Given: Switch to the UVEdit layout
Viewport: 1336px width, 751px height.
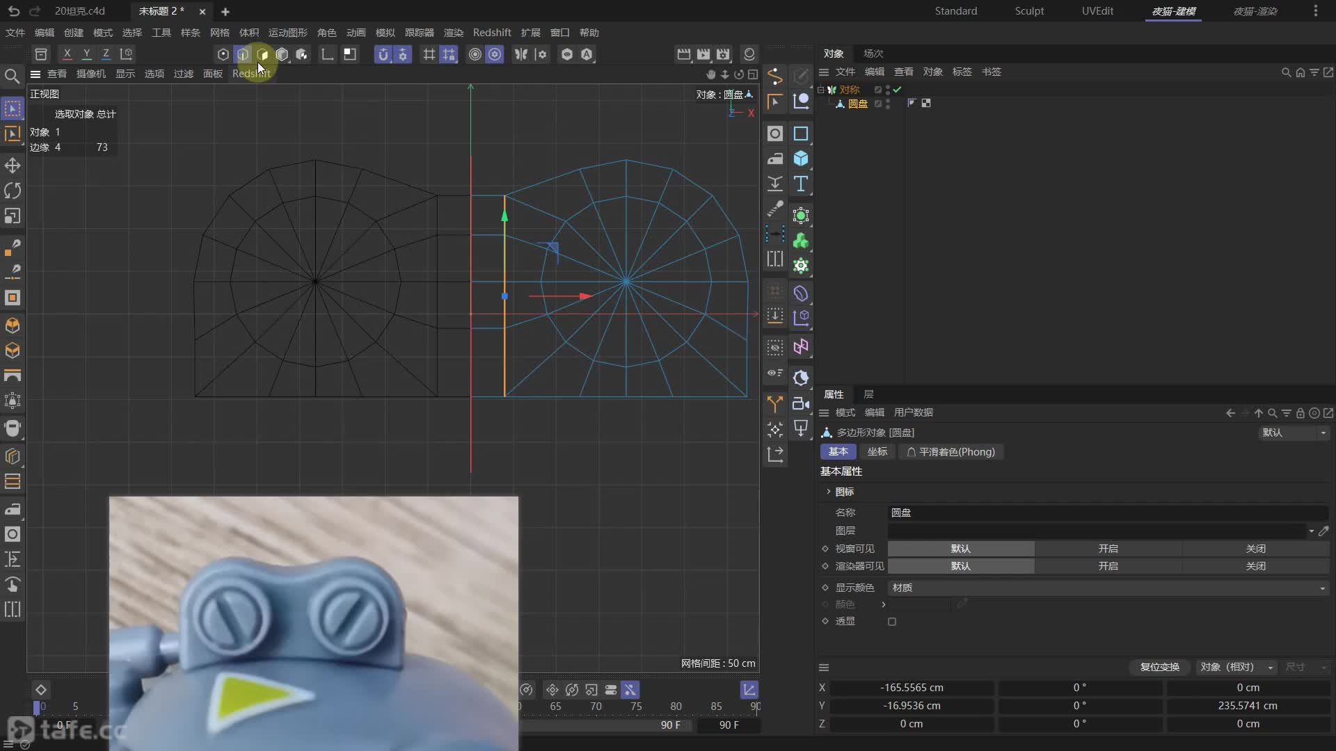Looking at the screenshot, I should tap(1097, 11).
